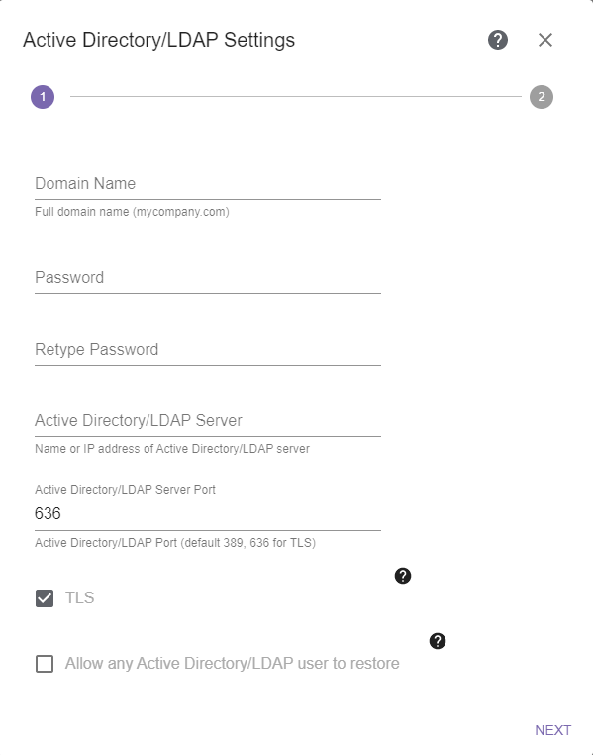Click the Full domain name hint text
The width and height of the screenshot is (593, 755).
coord(132,212)
